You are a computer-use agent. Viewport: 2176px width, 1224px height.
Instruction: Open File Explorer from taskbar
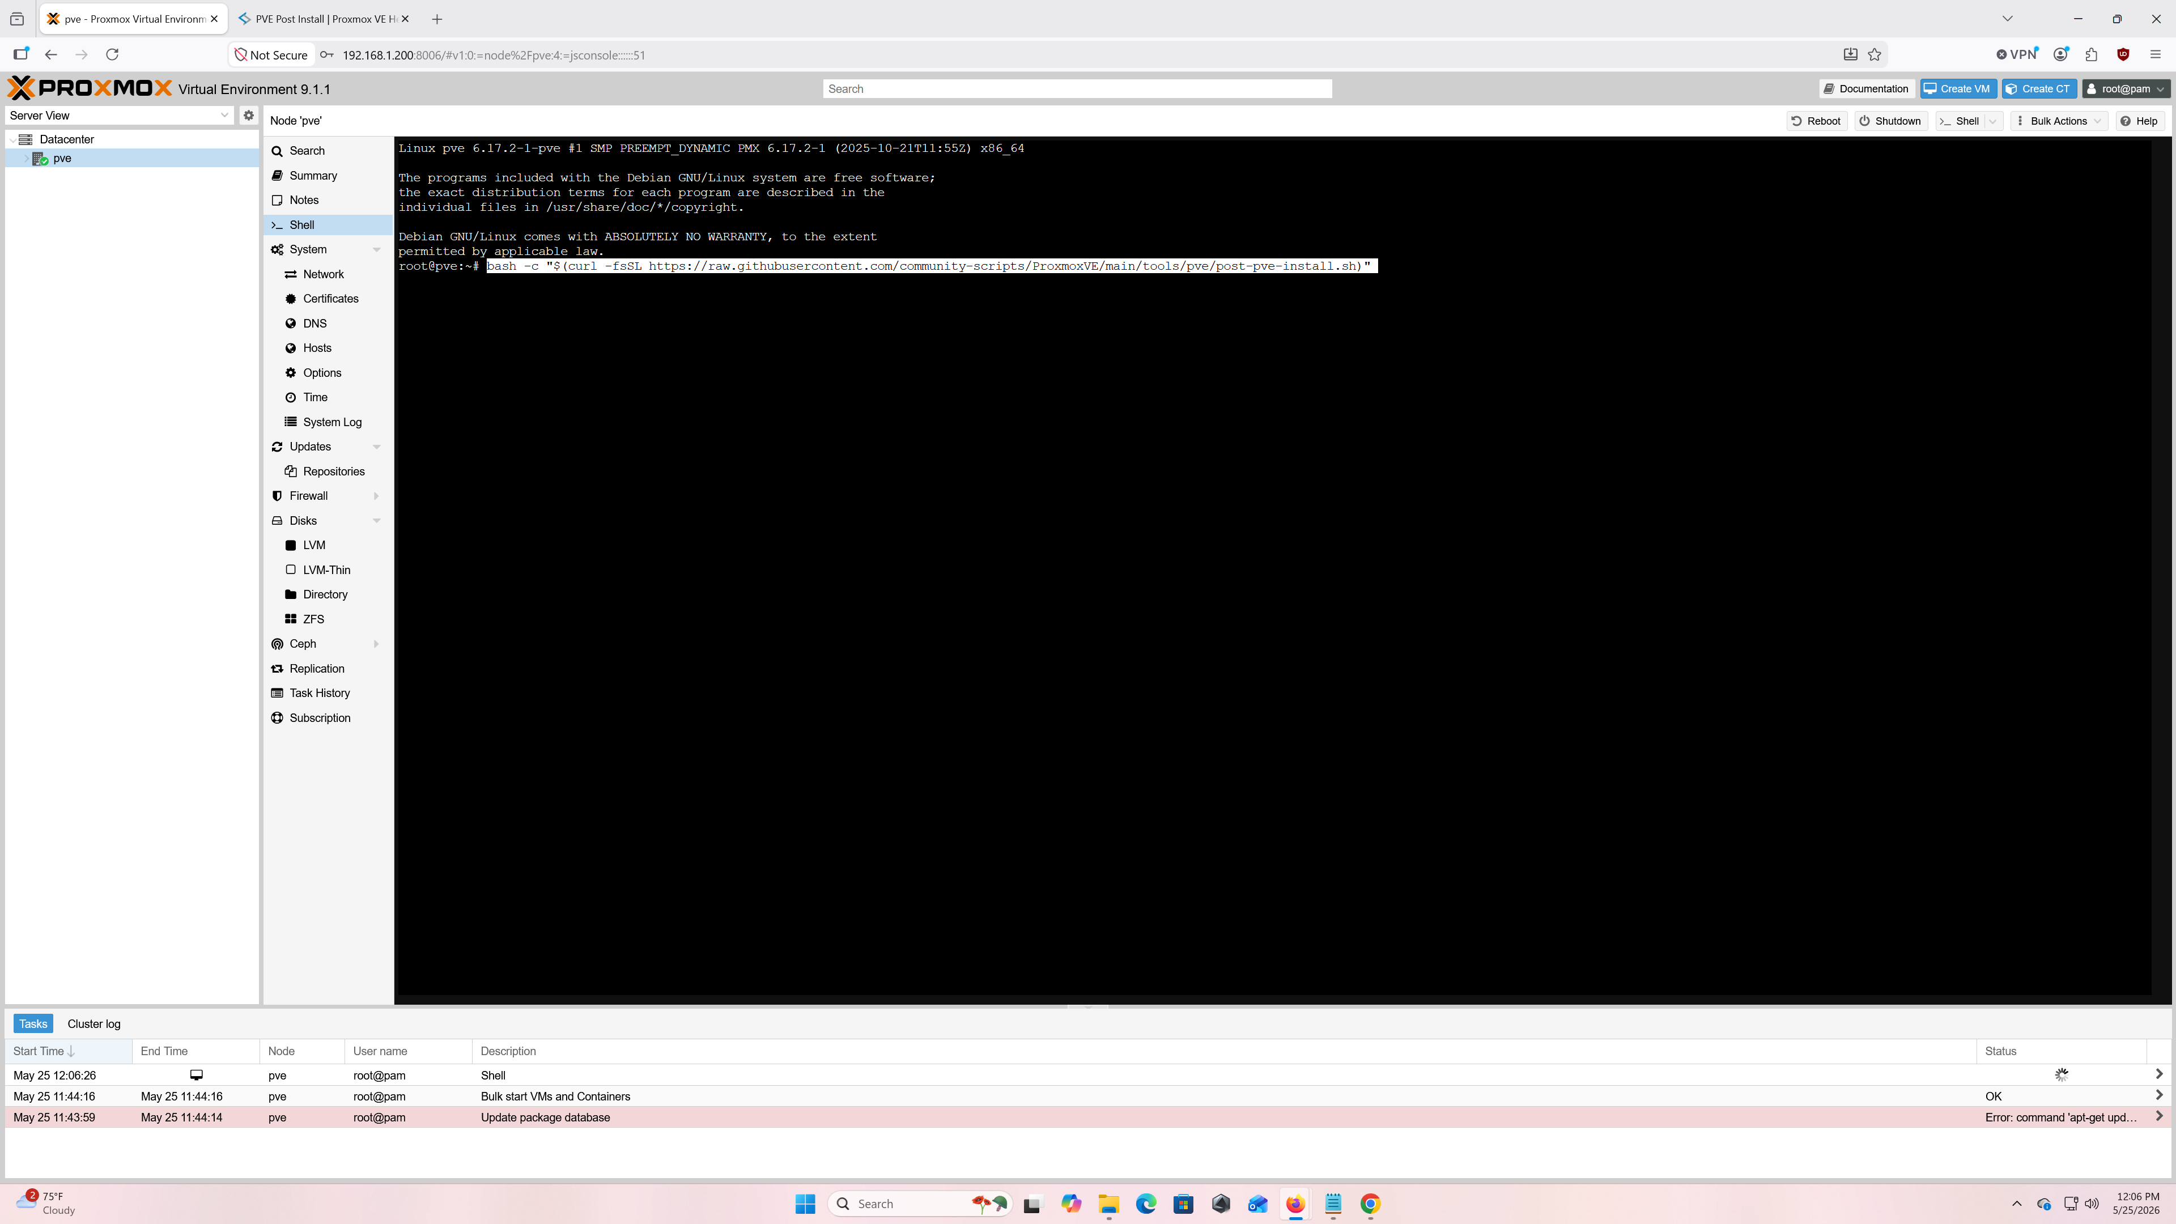tap(1108, 1204)
